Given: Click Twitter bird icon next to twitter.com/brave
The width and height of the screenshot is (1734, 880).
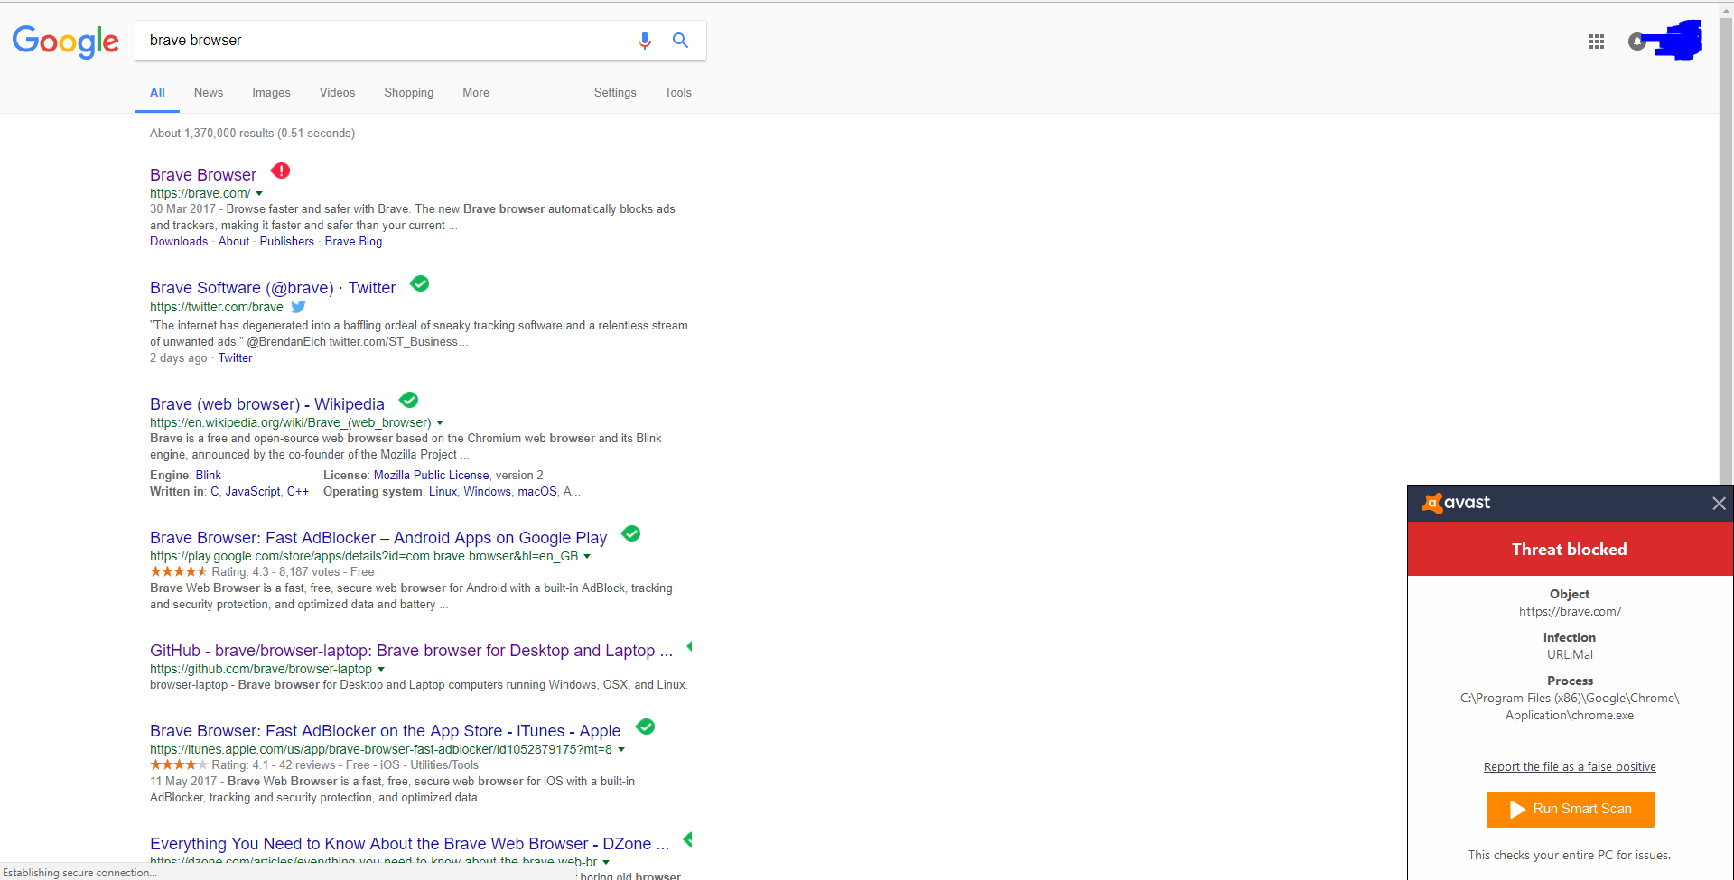Looking at the screenshot, I should 298,307.
